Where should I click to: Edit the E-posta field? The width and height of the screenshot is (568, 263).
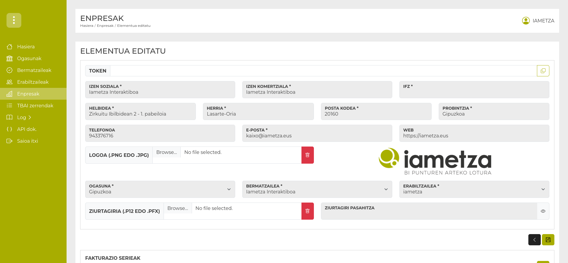[x=317, y=133]
